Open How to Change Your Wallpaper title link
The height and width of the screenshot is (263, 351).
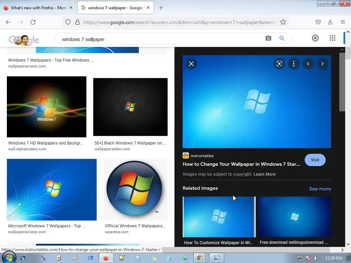coord(241,164)
